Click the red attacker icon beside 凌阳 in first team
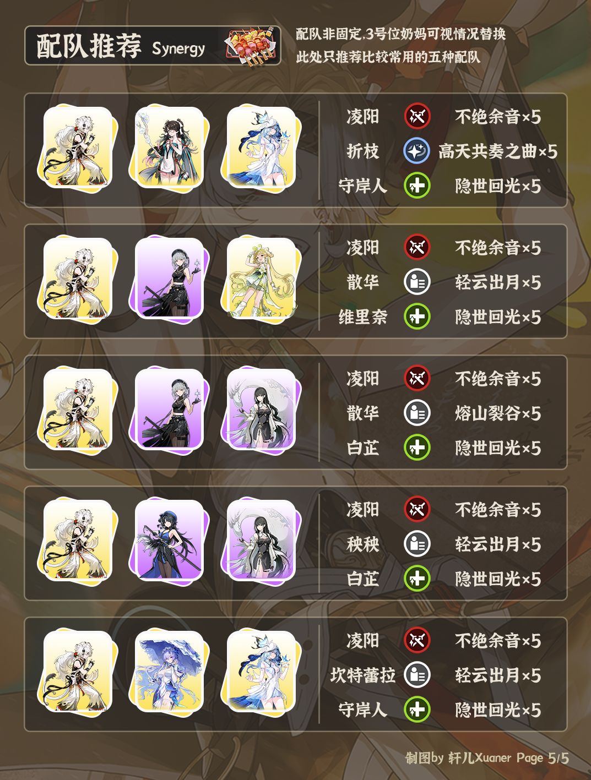This screenshot has height=780, width=591. [x=417, y=116]
